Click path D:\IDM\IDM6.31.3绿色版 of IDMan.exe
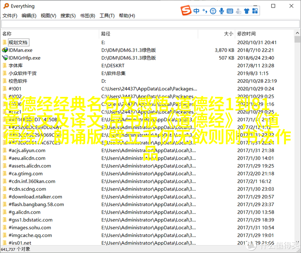Image resolution: width=301 pixels, height=253 pixels. click(129, 50)
